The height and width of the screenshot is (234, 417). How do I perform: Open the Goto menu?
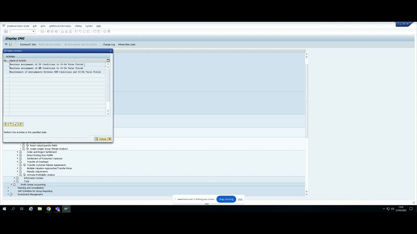pos(43,26)
